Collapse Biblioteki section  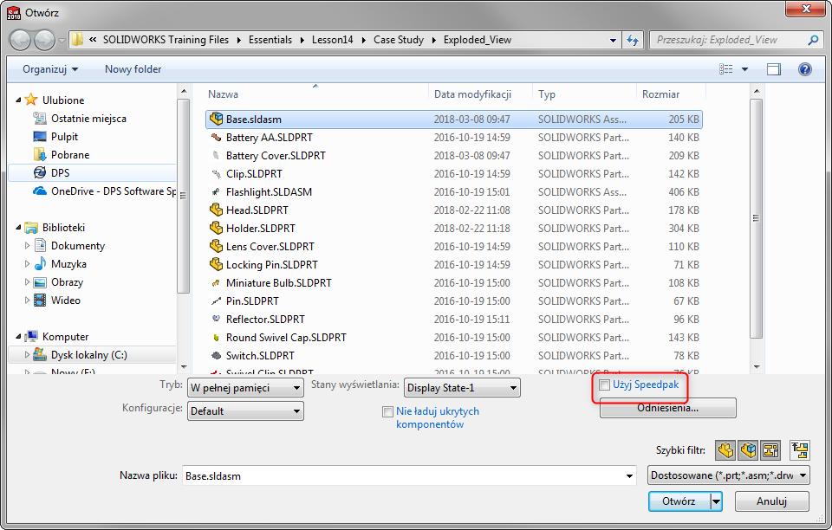[18, 228]
